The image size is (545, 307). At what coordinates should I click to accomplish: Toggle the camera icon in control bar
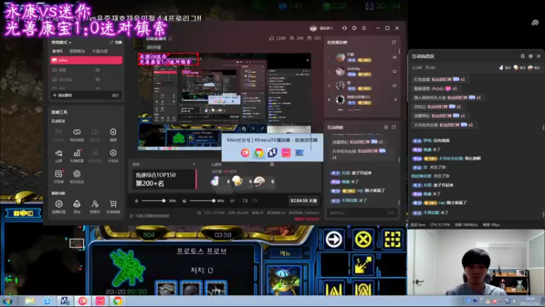(245, 201)
